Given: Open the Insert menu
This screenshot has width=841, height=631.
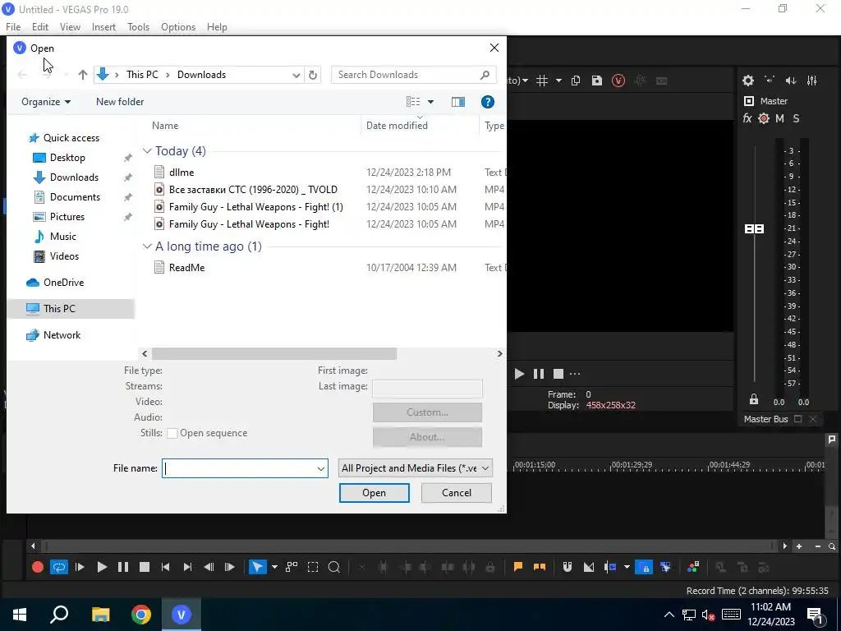Looking at the screenshot, I should click(103, 27).
